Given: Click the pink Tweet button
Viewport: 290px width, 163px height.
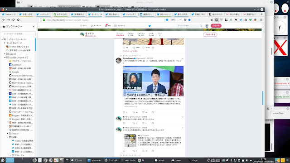Looking at the screenshot, I should point(216,26).
